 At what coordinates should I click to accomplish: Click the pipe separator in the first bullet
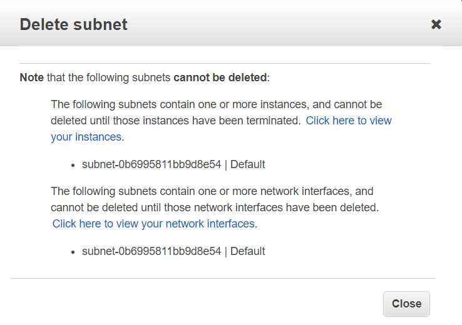click(226, 164)
